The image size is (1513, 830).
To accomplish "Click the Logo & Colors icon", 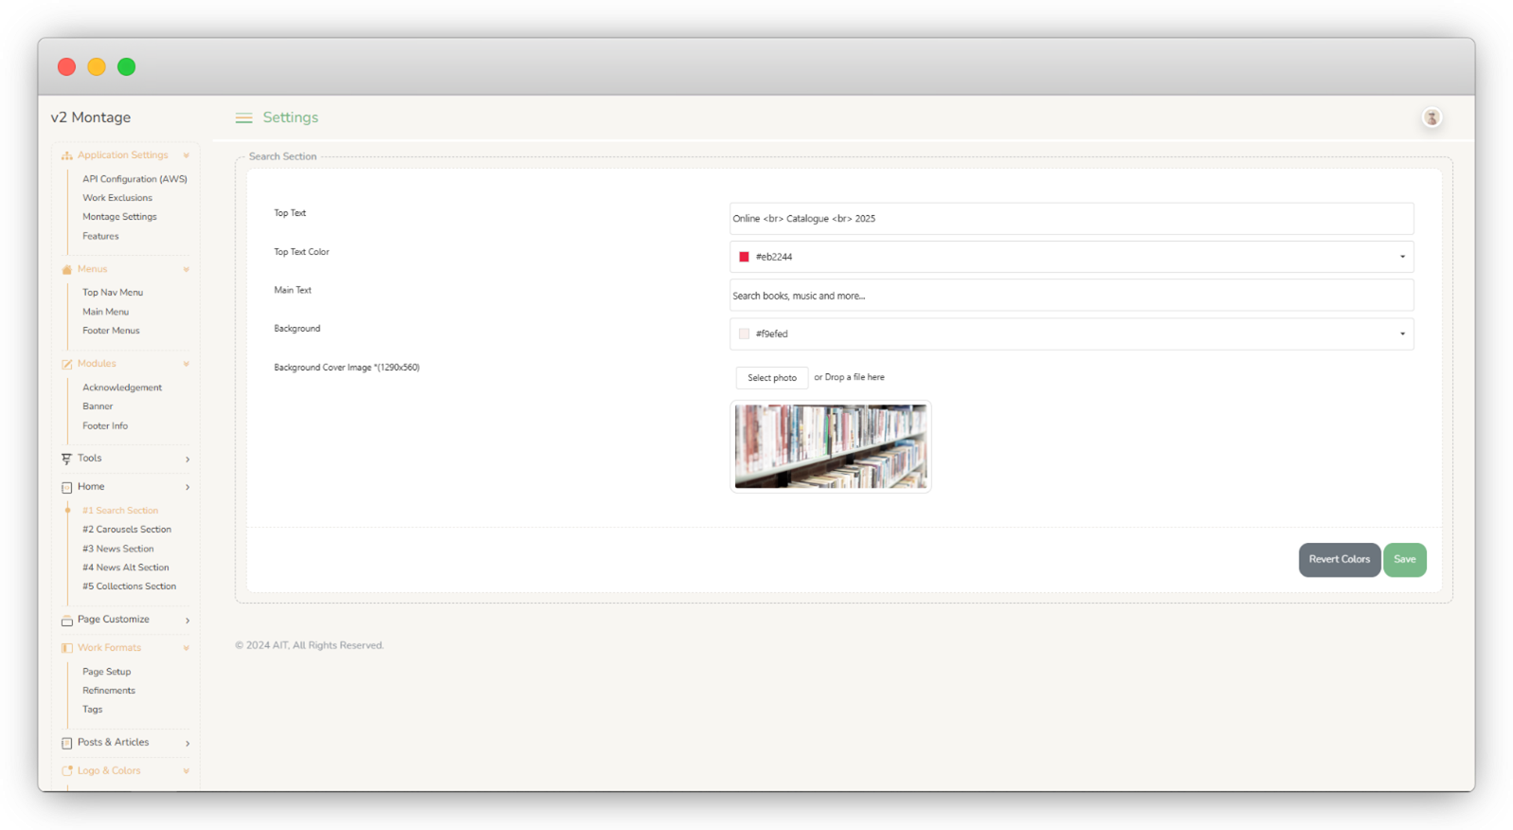I will coord(66,771).
